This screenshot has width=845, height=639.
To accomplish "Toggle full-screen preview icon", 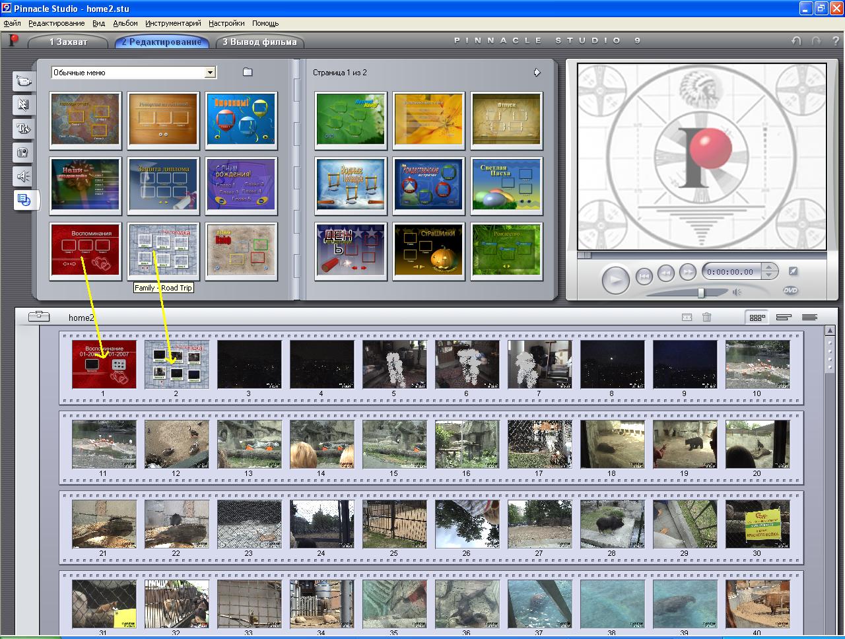I will coord(794,271).
